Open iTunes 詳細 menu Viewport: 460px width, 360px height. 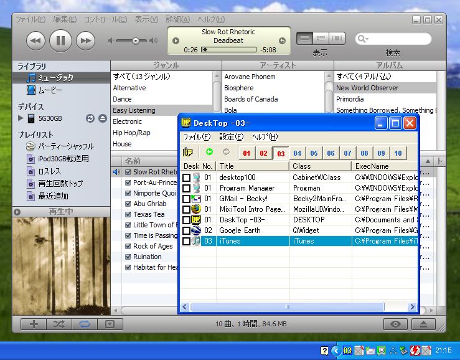(x=178, y=19)
